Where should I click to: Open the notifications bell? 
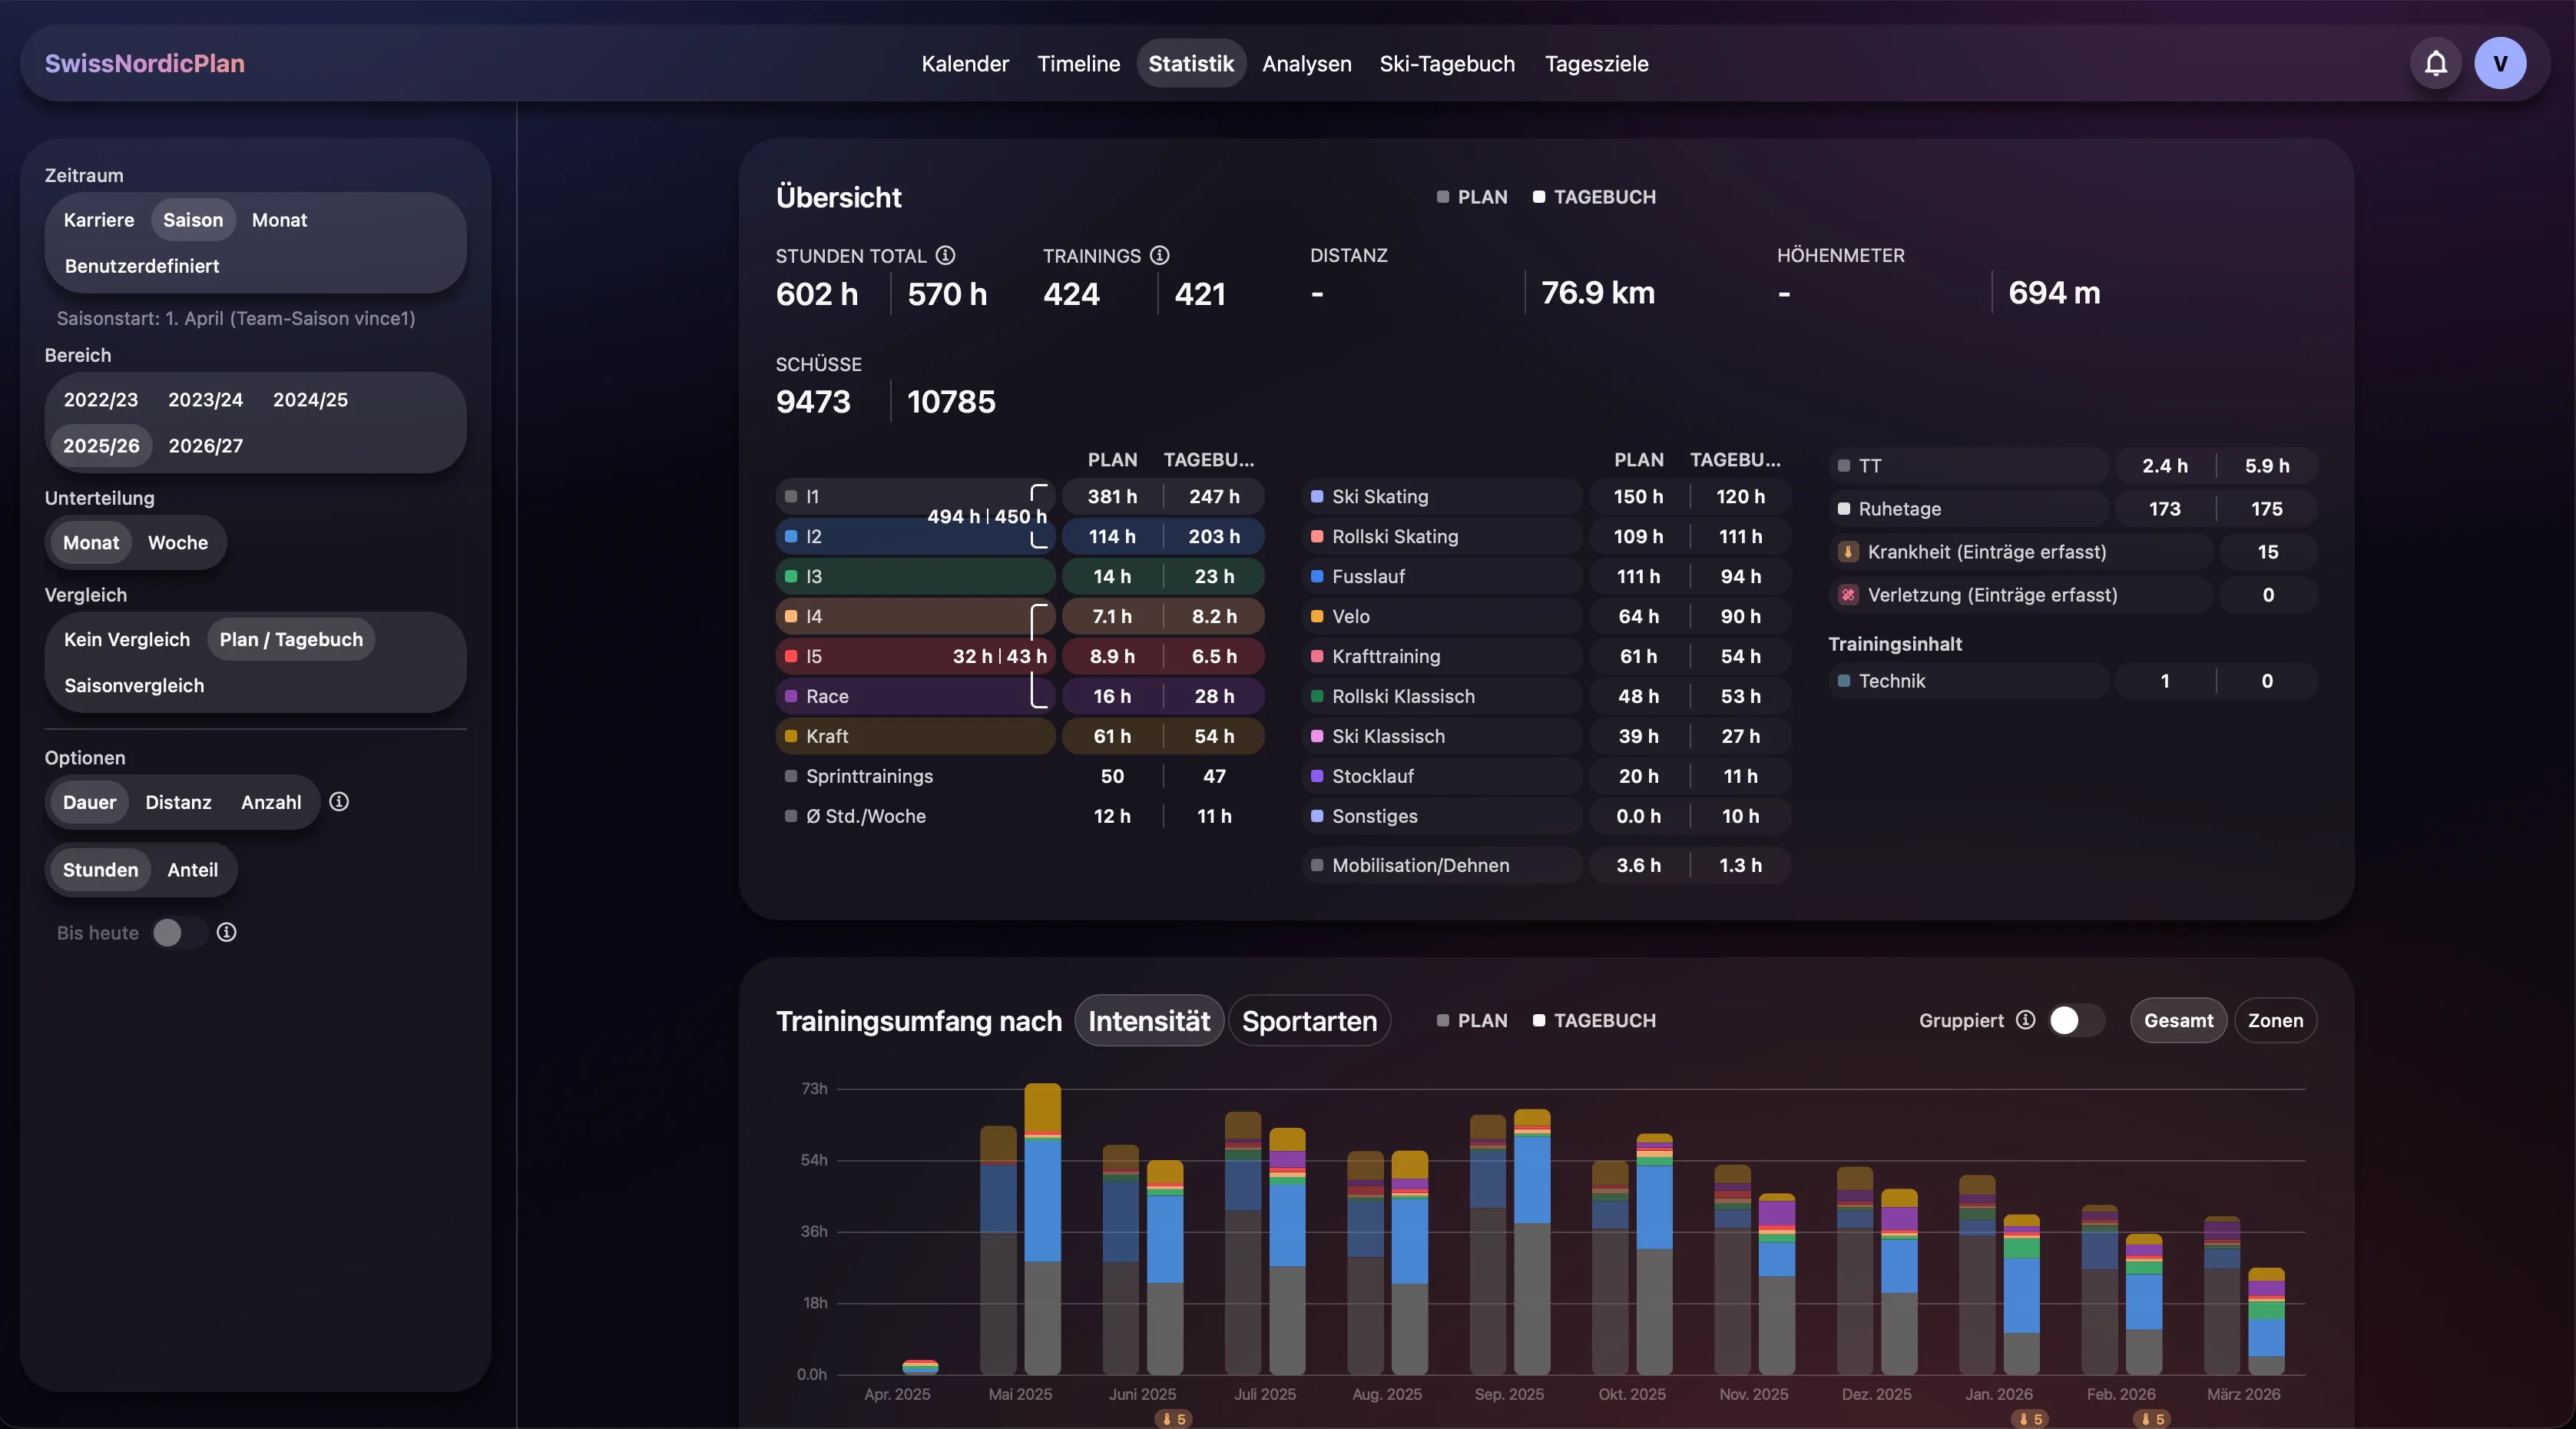click(2435, 63)
